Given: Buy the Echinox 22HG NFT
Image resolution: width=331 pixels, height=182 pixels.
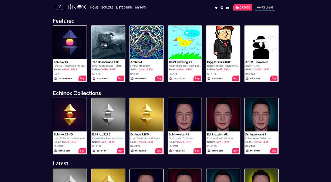Looking at the screenshot, I should [82, 151].
